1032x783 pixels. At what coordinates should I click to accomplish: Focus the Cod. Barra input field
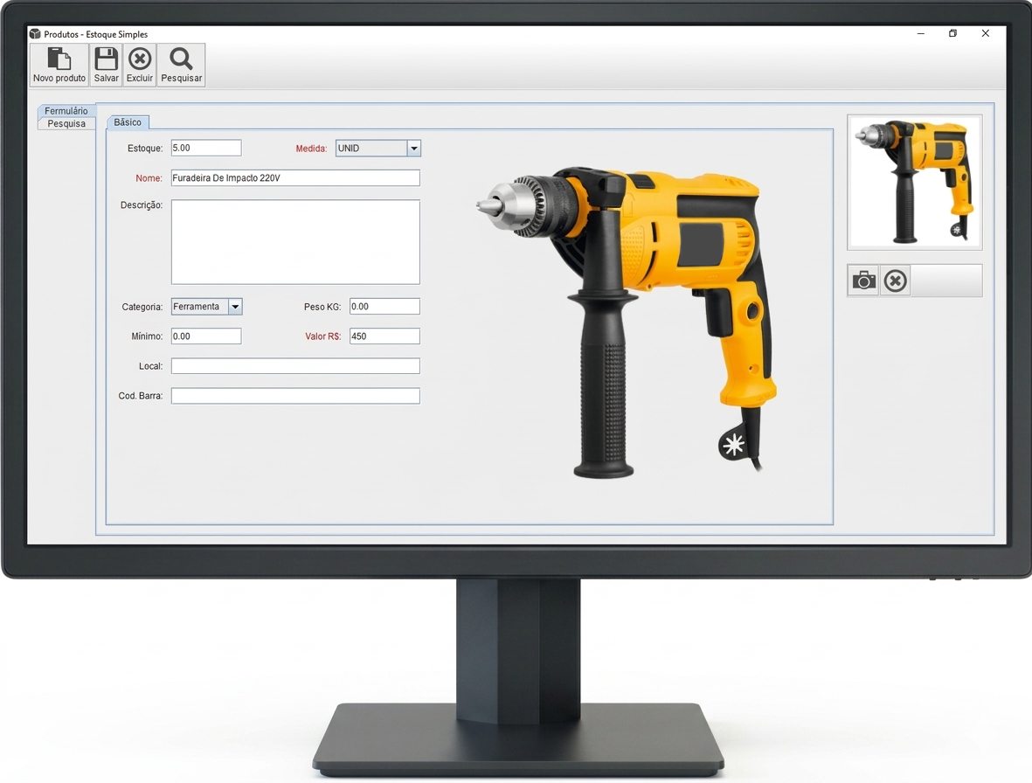coord(294,396)
